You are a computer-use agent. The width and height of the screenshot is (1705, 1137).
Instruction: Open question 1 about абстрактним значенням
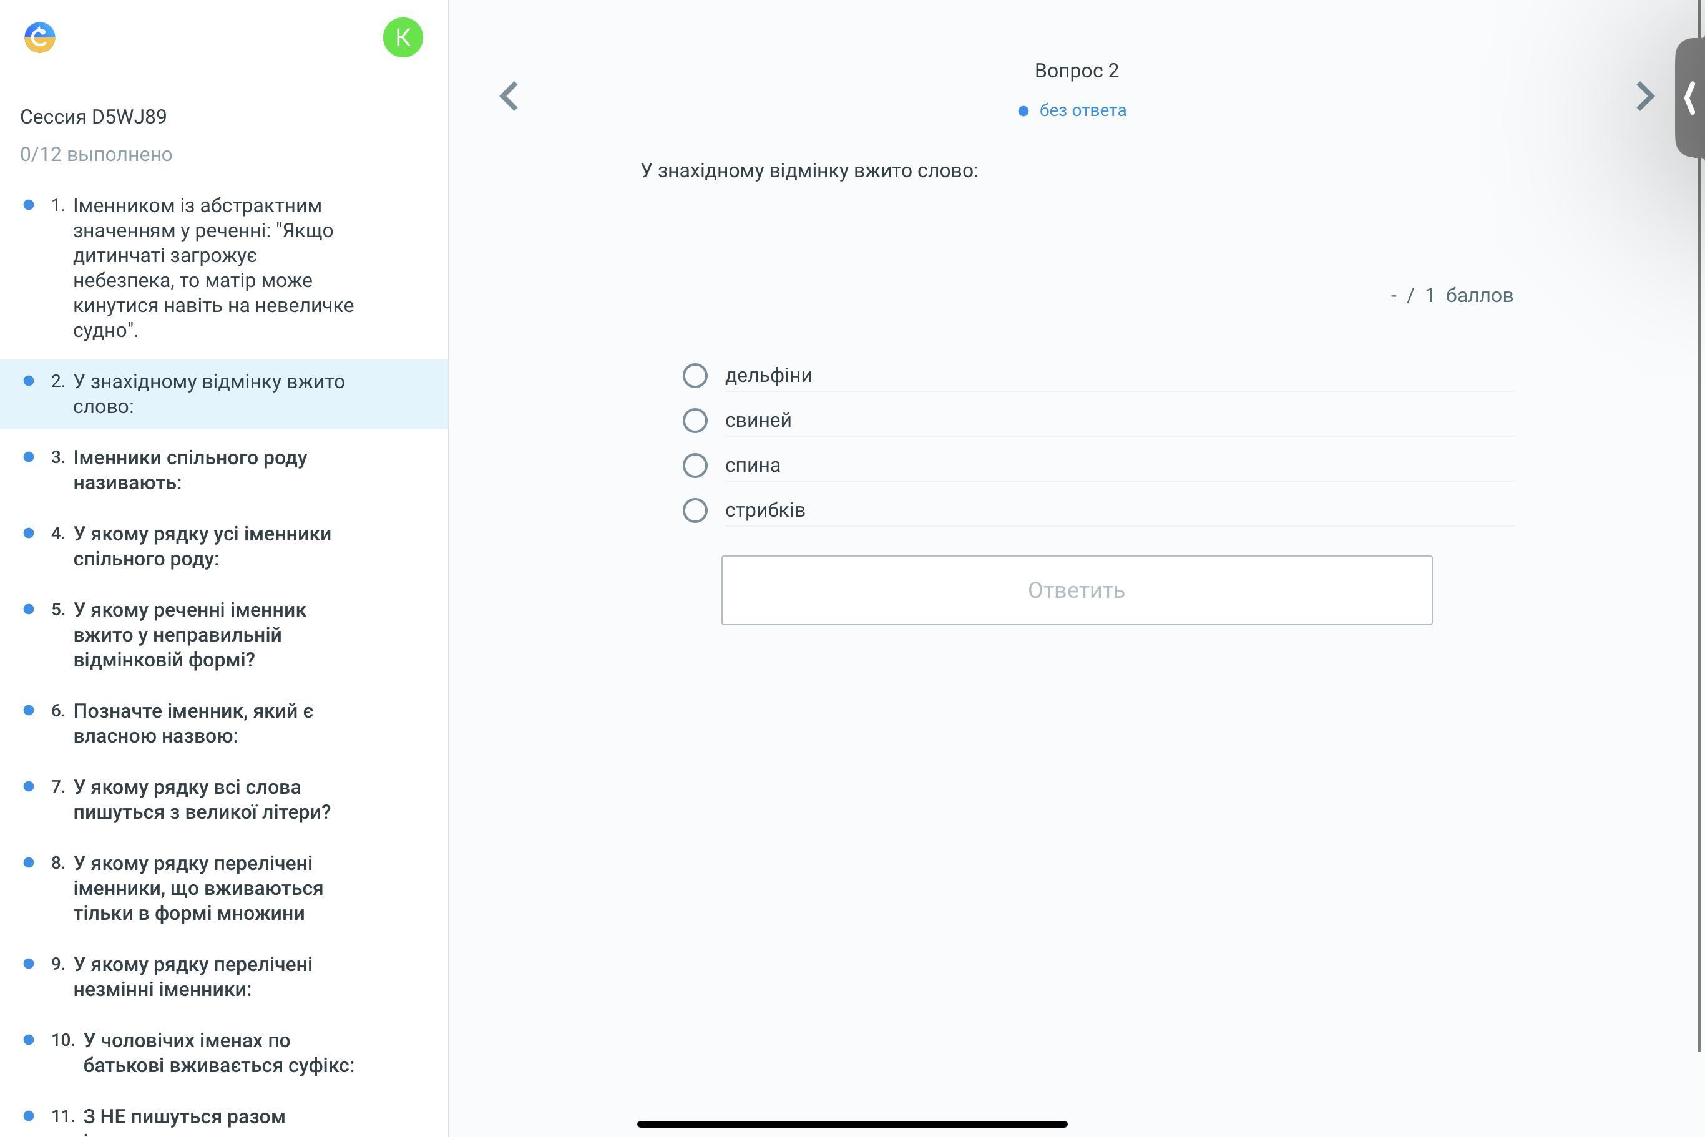[213, 268]
